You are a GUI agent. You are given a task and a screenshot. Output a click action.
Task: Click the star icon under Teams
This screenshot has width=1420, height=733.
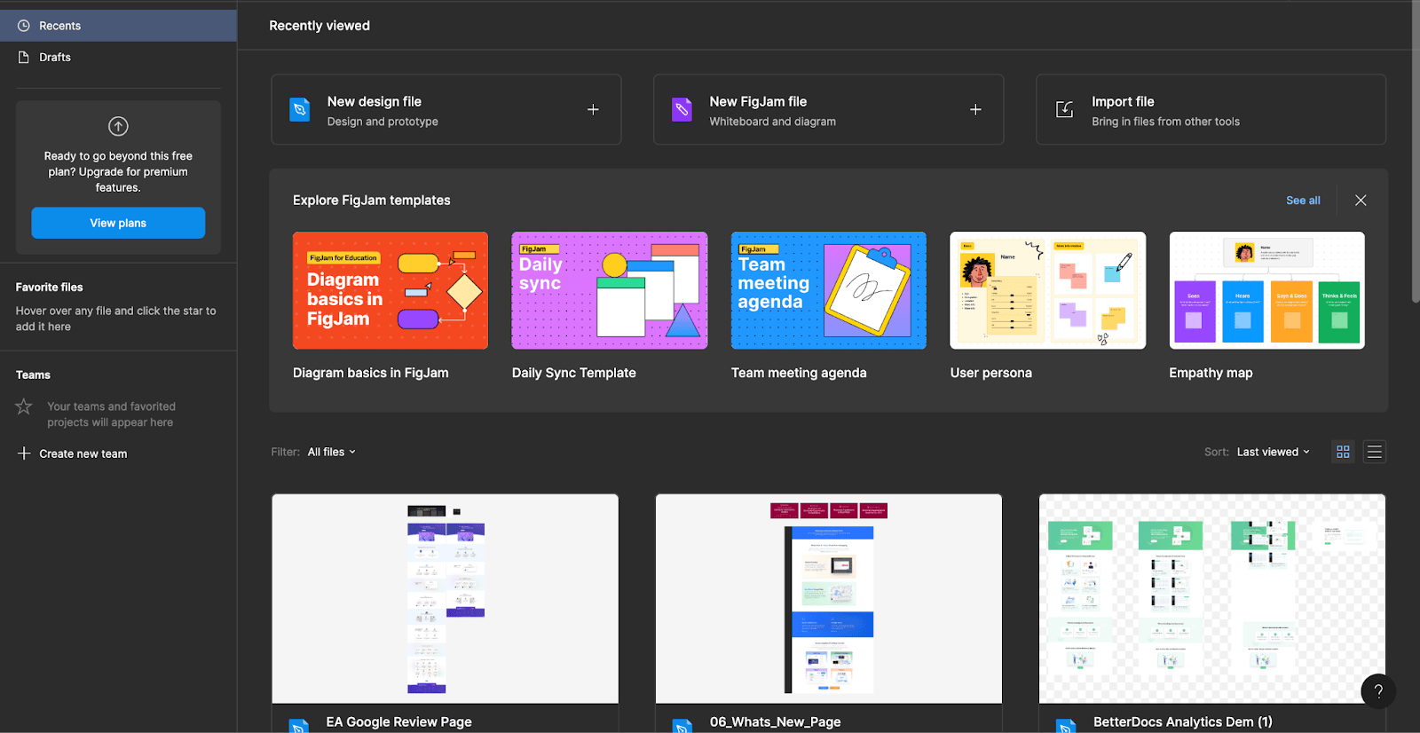click(x=24, y=406)
